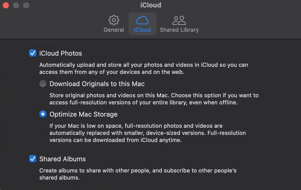Click the Optimize Mac Storage label

(83, 114)
